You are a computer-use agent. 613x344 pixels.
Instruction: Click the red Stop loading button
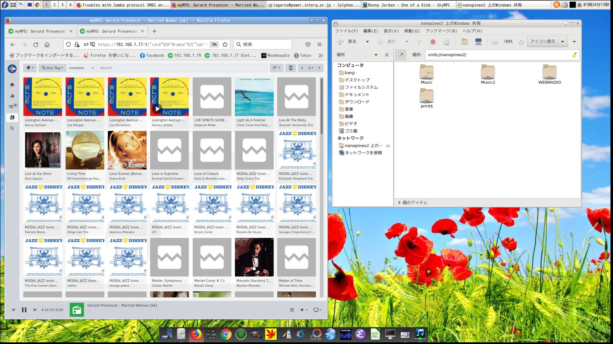tap(433, 42)
